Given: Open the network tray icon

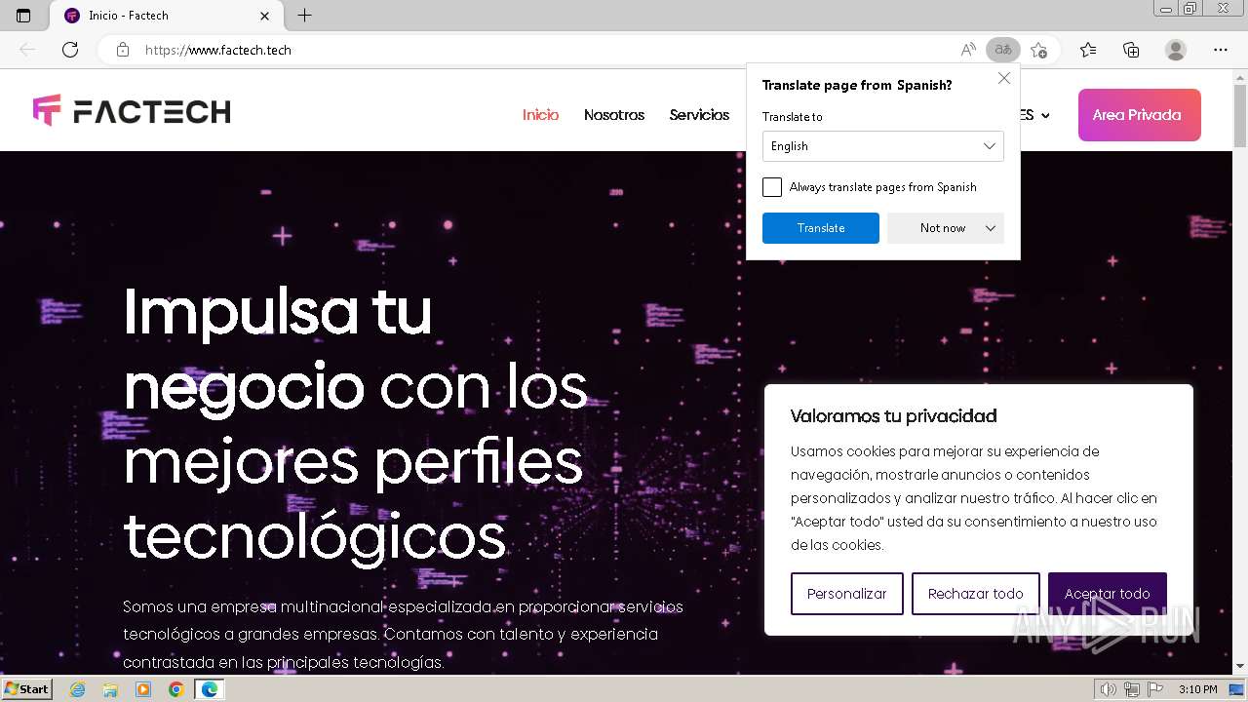Looking at the screenshot, I should coord(1132,689).
